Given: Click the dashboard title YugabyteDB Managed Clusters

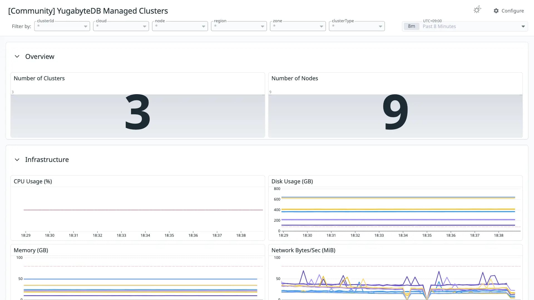Looking at the screenshot, I should tap(88, 11).
